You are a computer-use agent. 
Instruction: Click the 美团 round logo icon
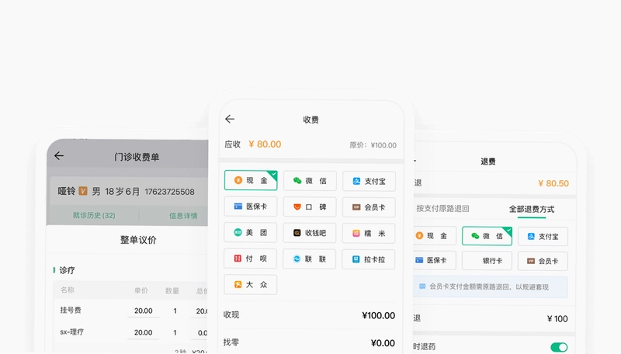click(x=238, y=232)
